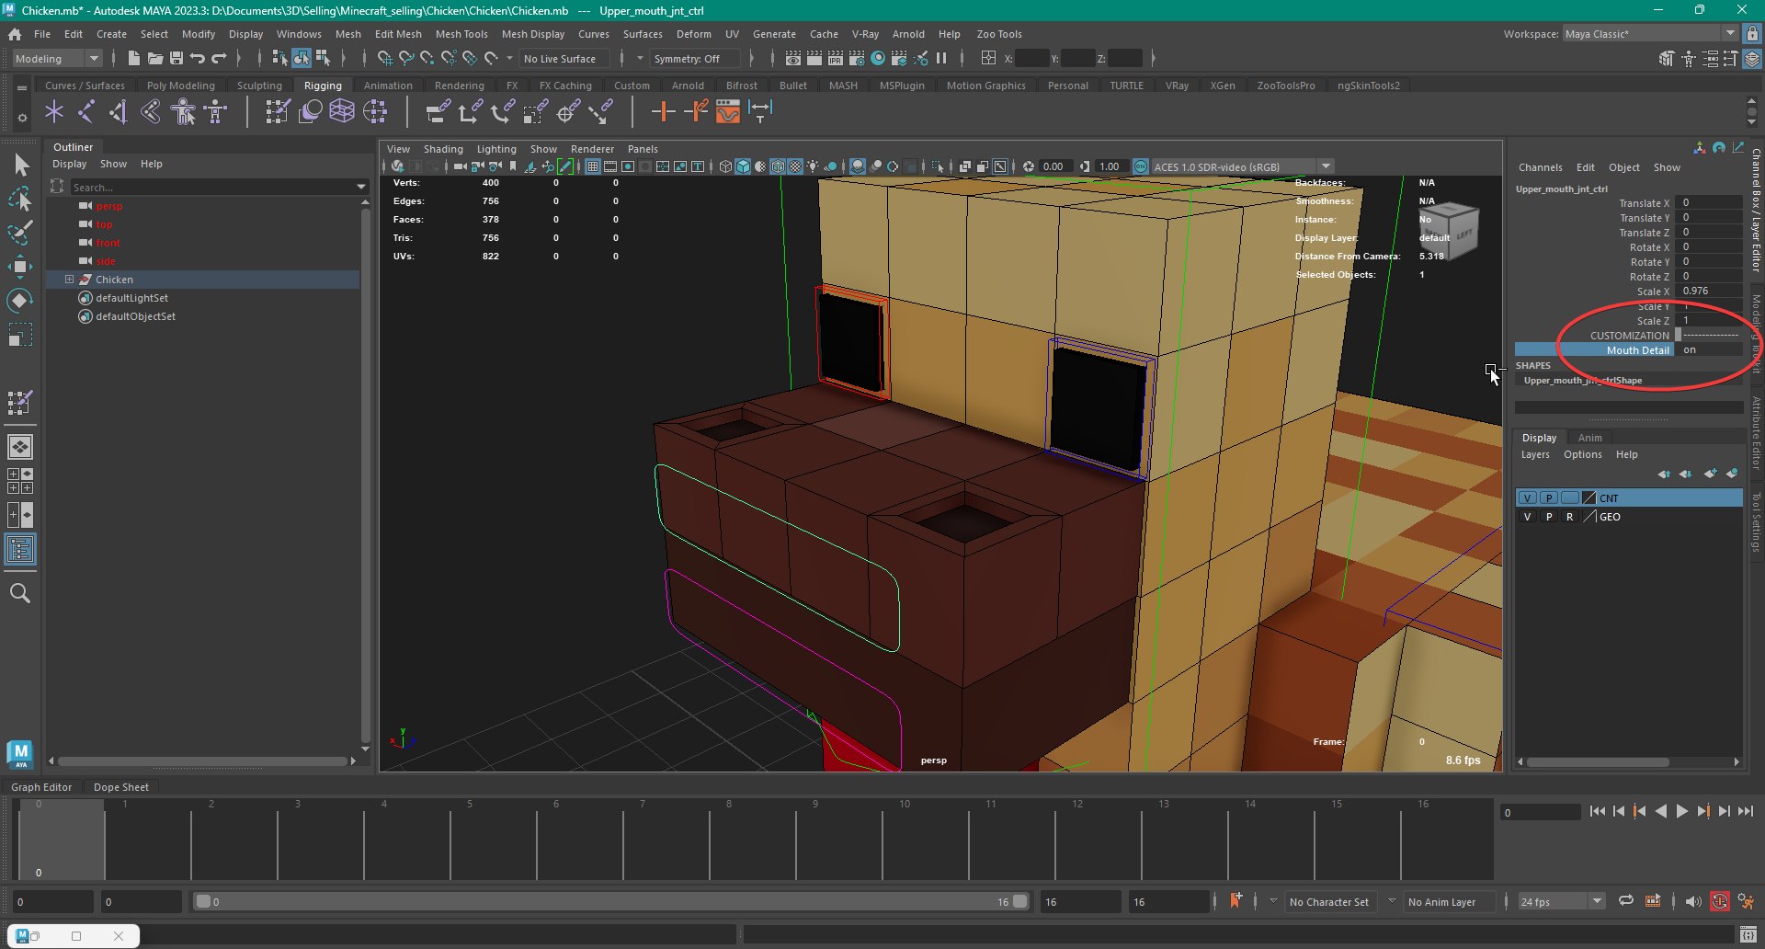The image size is (1765, 949).
Task: Click the Mouth Detail attribute value
Action: click(1709, 350)
